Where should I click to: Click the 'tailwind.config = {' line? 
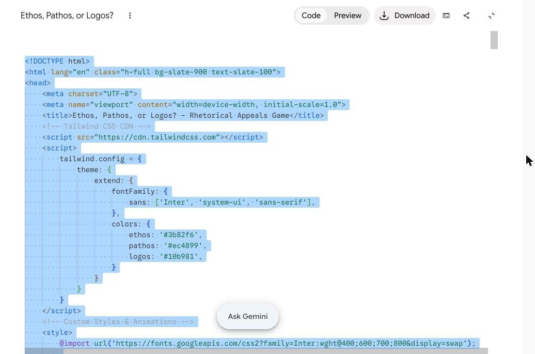101,159
